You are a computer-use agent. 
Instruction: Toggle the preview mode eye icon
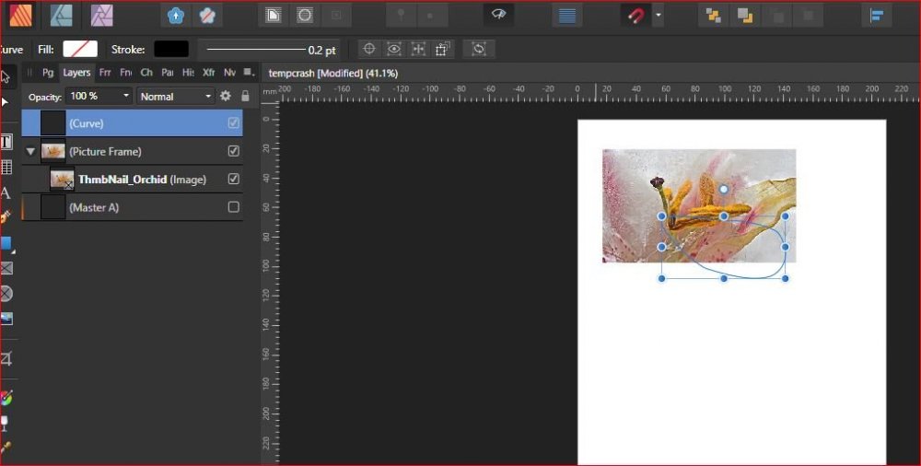(498, 15)
